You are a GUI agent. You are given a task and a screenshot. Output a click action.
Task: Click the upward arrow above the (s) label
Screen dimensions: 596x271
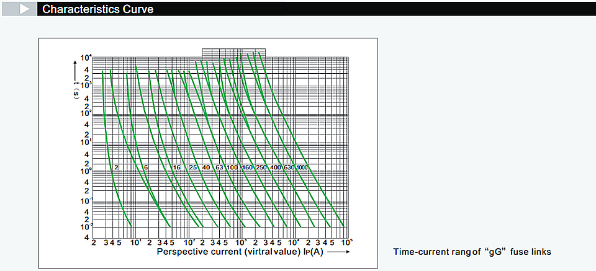pyautogui.click(x=76, y=71)
